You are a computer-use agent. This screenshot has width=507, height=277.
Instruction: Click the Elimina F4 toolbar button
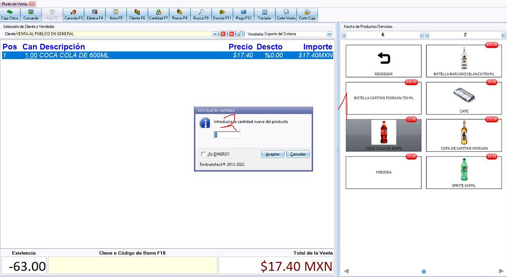(x=95, y=15)
